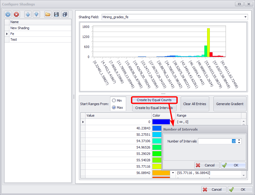Save the shading with the single floppy disk icon

[x=56, y=14]
